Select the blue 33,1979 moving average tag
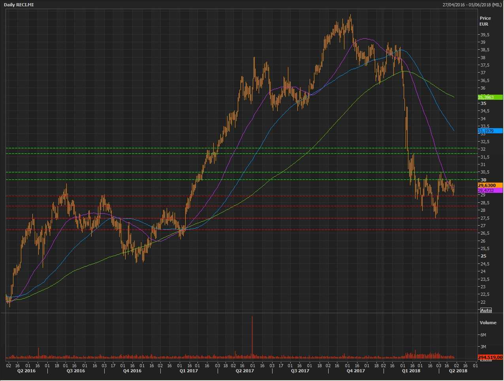The width and height of the screenshot is (504, 381). pyautogui.click(x=490, y=131)
